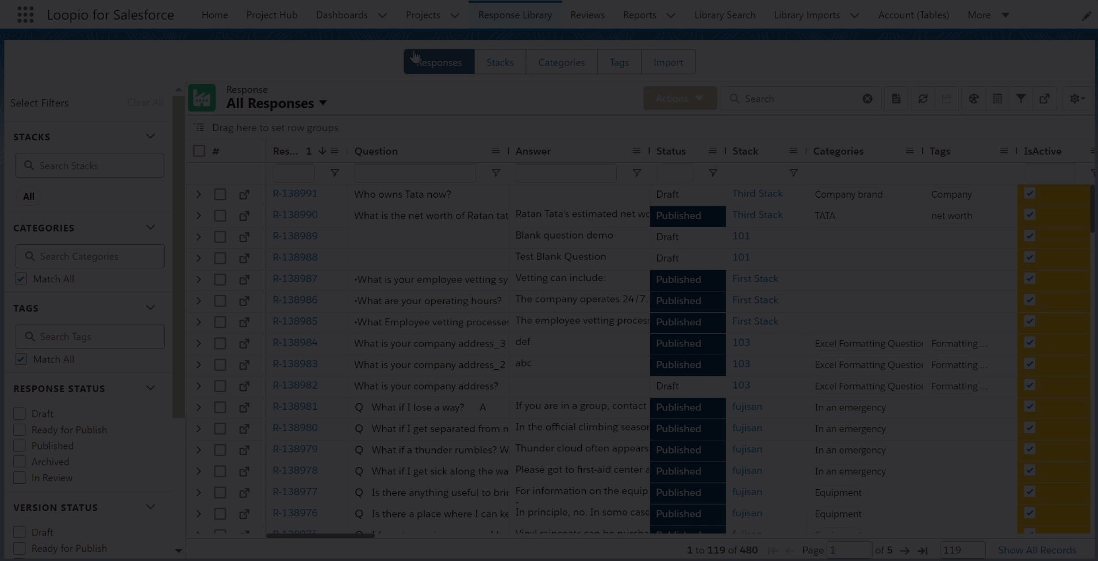Screen dimensions: 1098x561
Task: Click the save icon in grid toolbar
Action: [x=946, y=99]
